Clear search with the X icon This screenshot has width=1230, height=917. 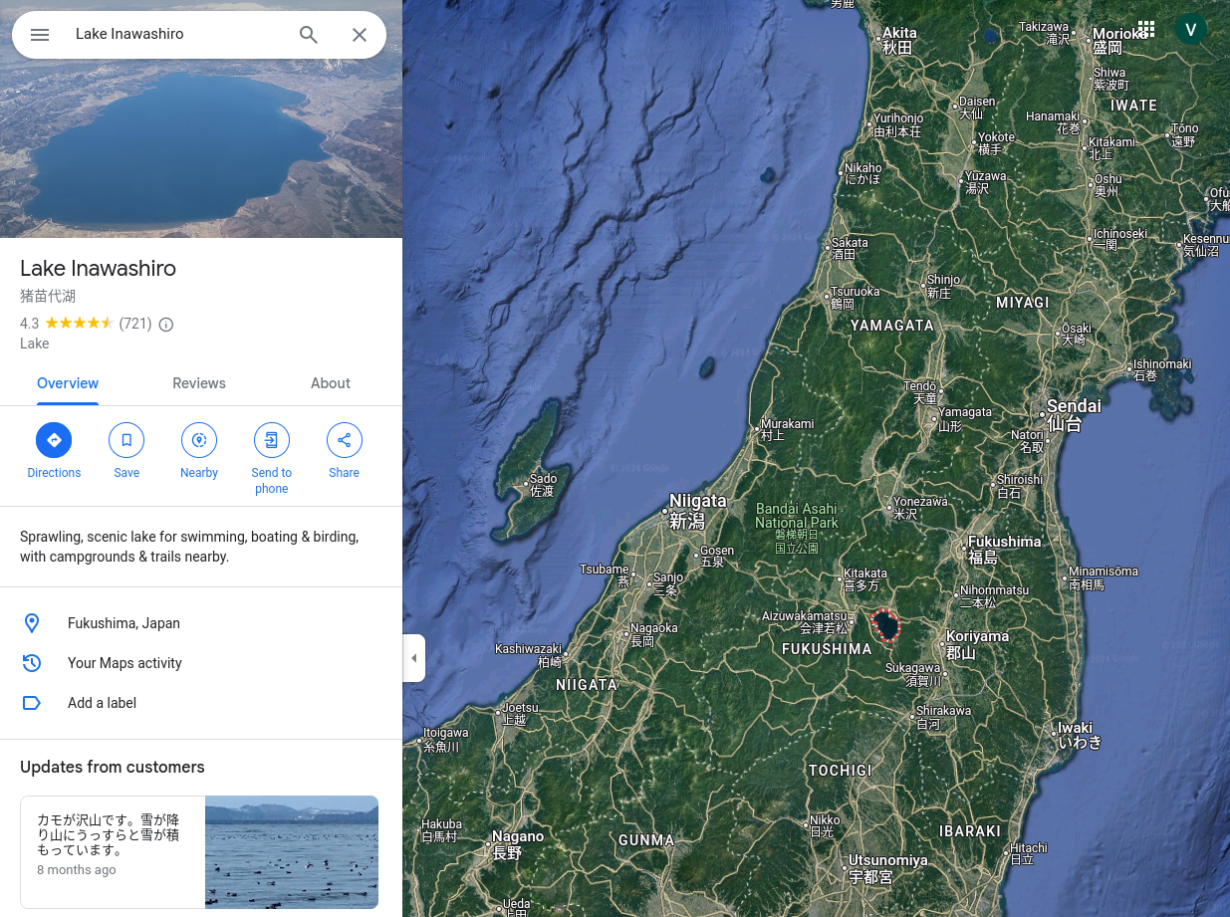360,35
